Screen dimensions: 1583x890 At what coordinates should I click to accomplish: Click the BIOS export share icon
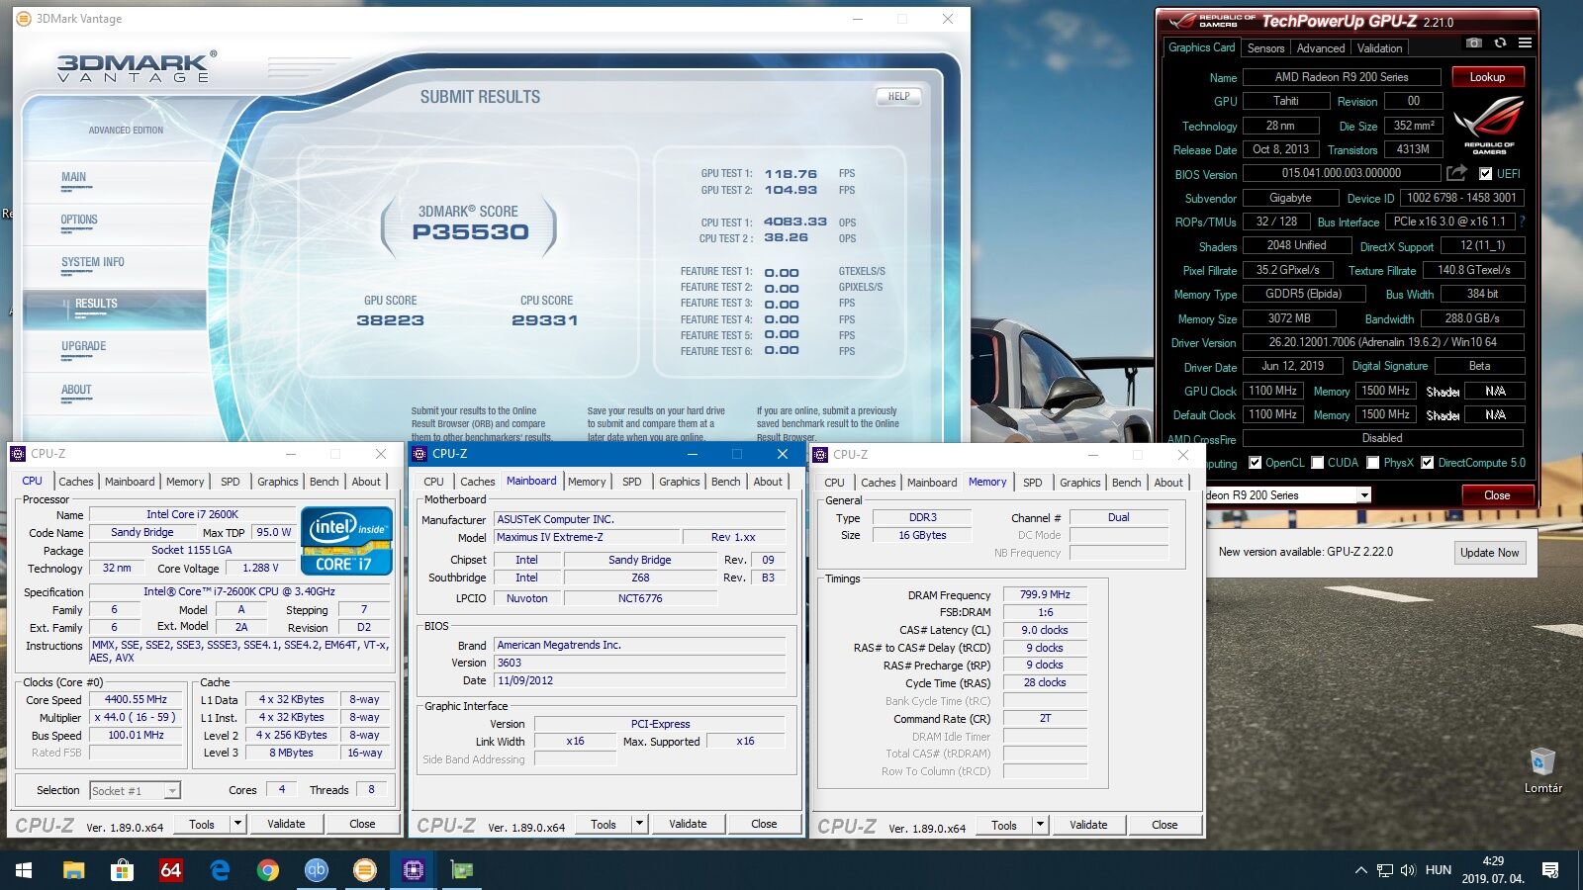(x=1456, y=173)
